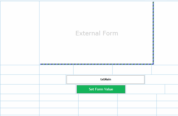178x116 pixels.
Task: Select the striped bottom border of External Form
Action: click(97, 64)
